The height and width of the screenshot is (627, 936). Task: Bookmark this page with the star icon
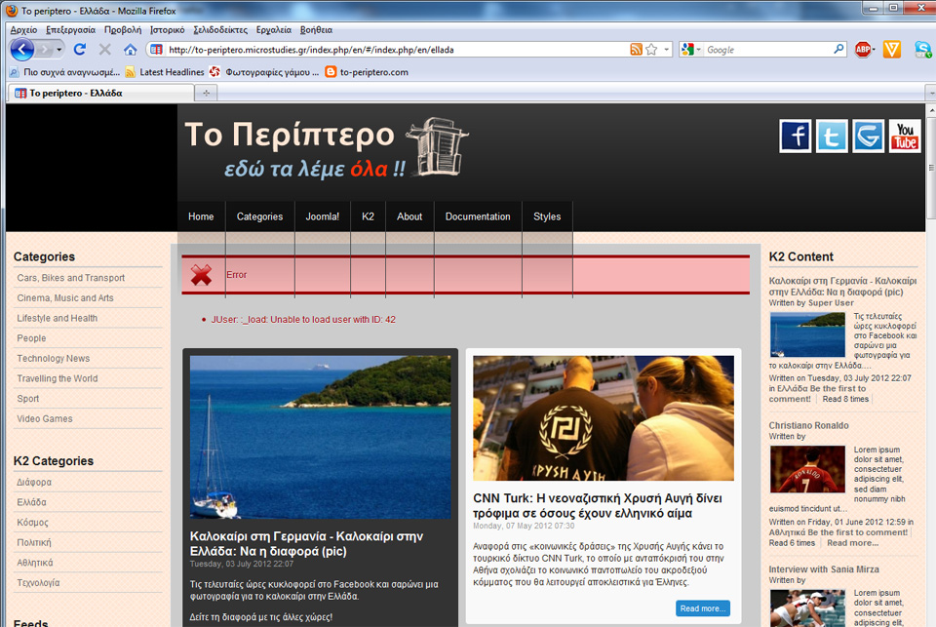pyautogui.click(x=651, y=50)
